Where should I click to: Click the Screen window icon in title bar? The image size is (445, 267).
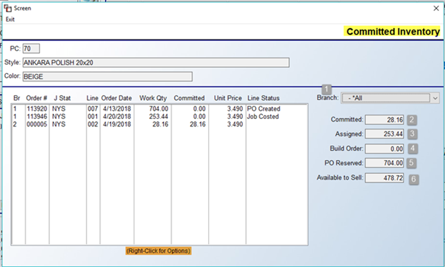click(8, 8)
